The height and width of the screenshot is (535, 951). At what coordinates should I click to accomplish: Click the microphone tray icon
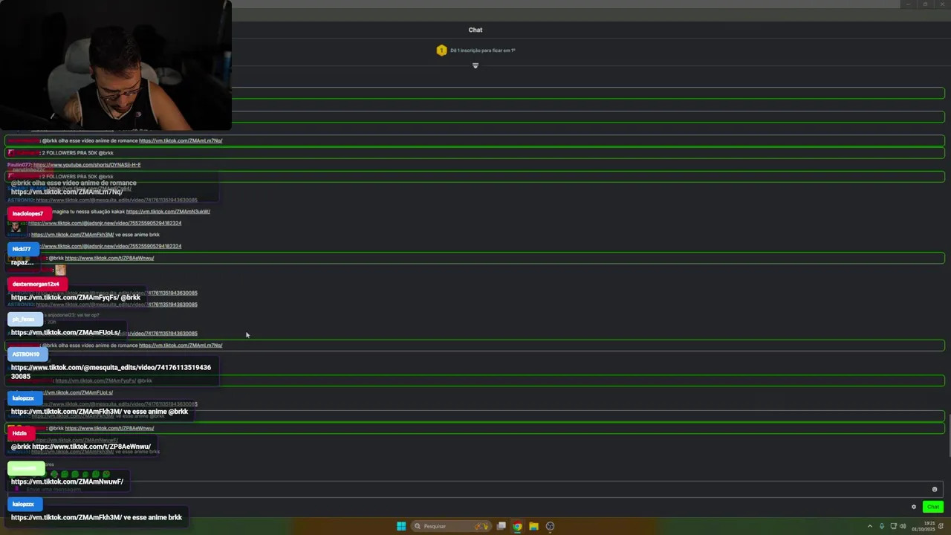[x=882, y=526]
